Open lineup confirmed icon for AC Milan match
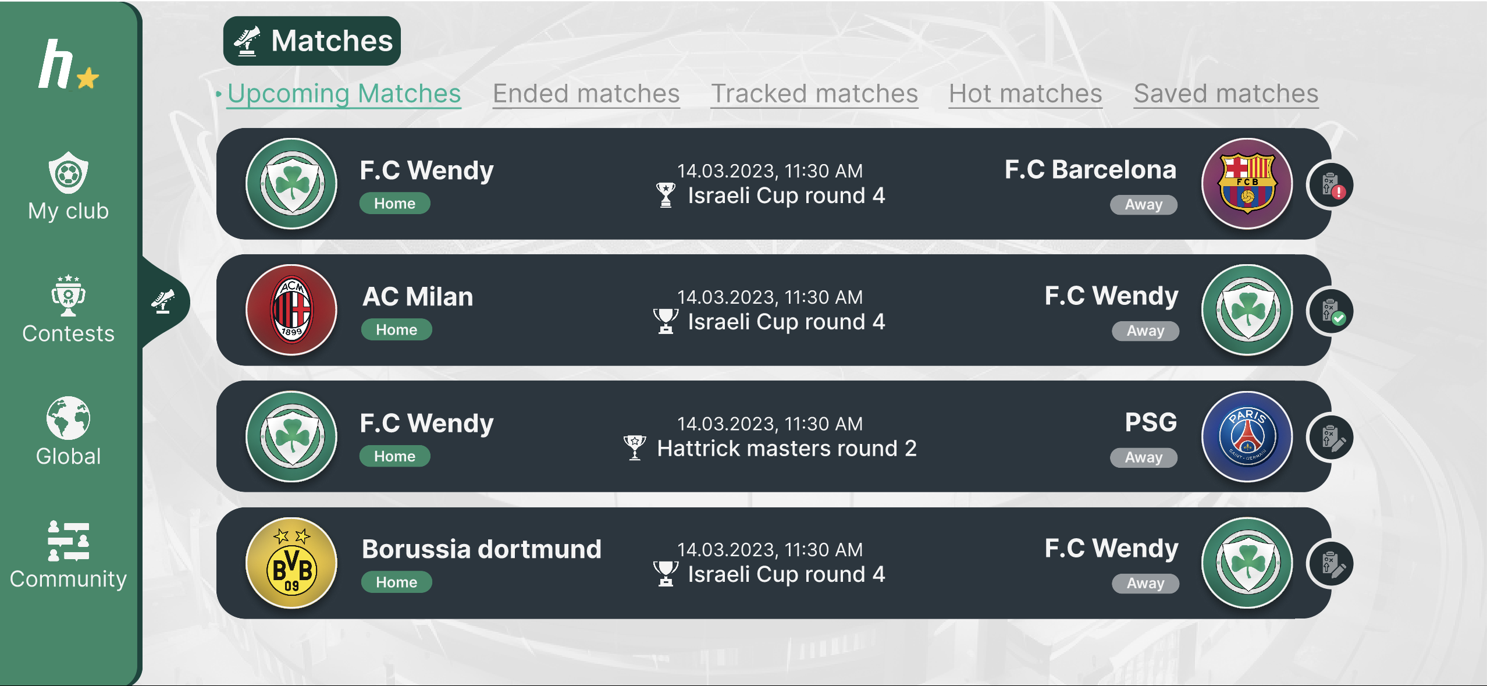Screen dimensions: 1487x686 1331,311
